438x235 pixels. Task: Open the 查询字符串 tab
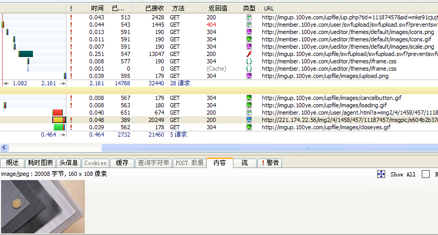pos(153,163)
